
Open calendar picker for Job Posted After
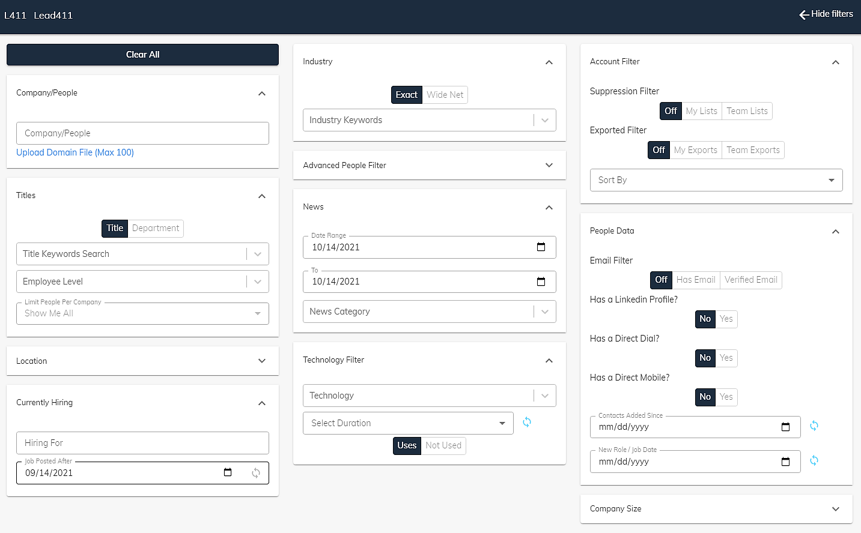[x=228, y=472]
